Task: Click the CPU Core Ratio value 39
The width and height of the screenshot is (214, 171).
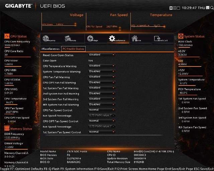Action: pos(6,55)
